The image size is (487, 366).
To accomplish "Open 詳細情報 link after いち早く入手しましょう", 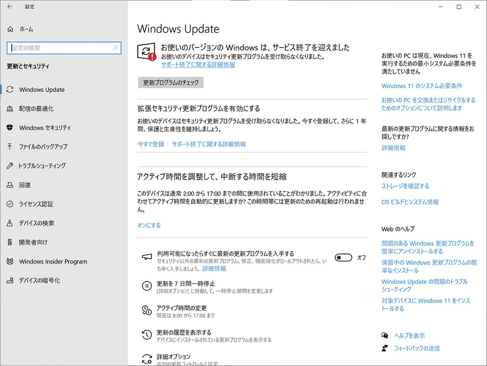I will (x=214, y=269).
